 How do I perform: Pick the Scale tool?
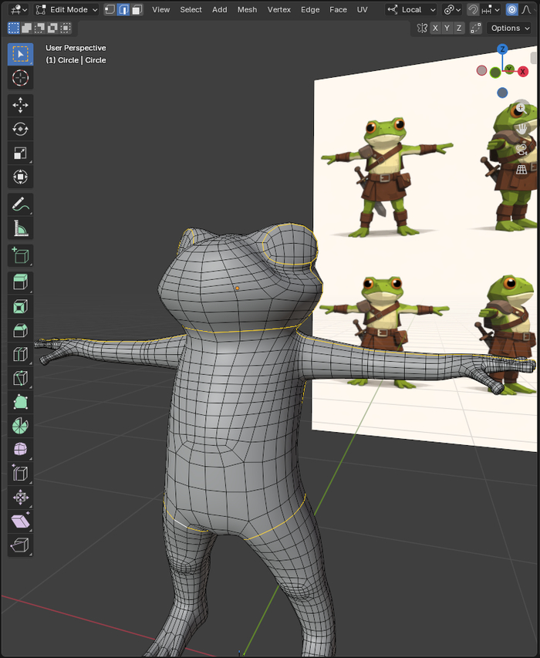pos(20,153)
